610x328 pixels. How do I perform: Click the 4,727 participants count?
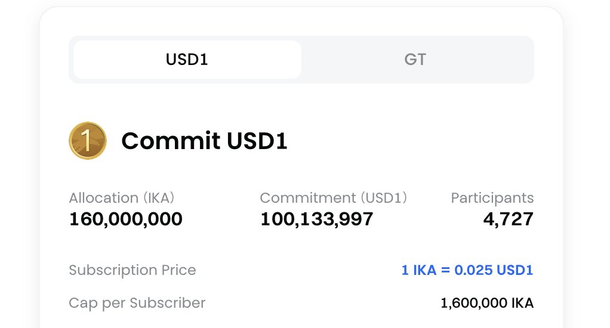[x=509, y=219]
